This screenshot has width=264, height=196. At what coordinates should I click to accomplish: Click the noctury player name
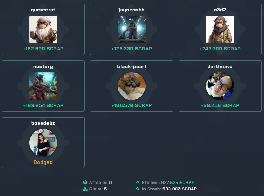point(43,67)
